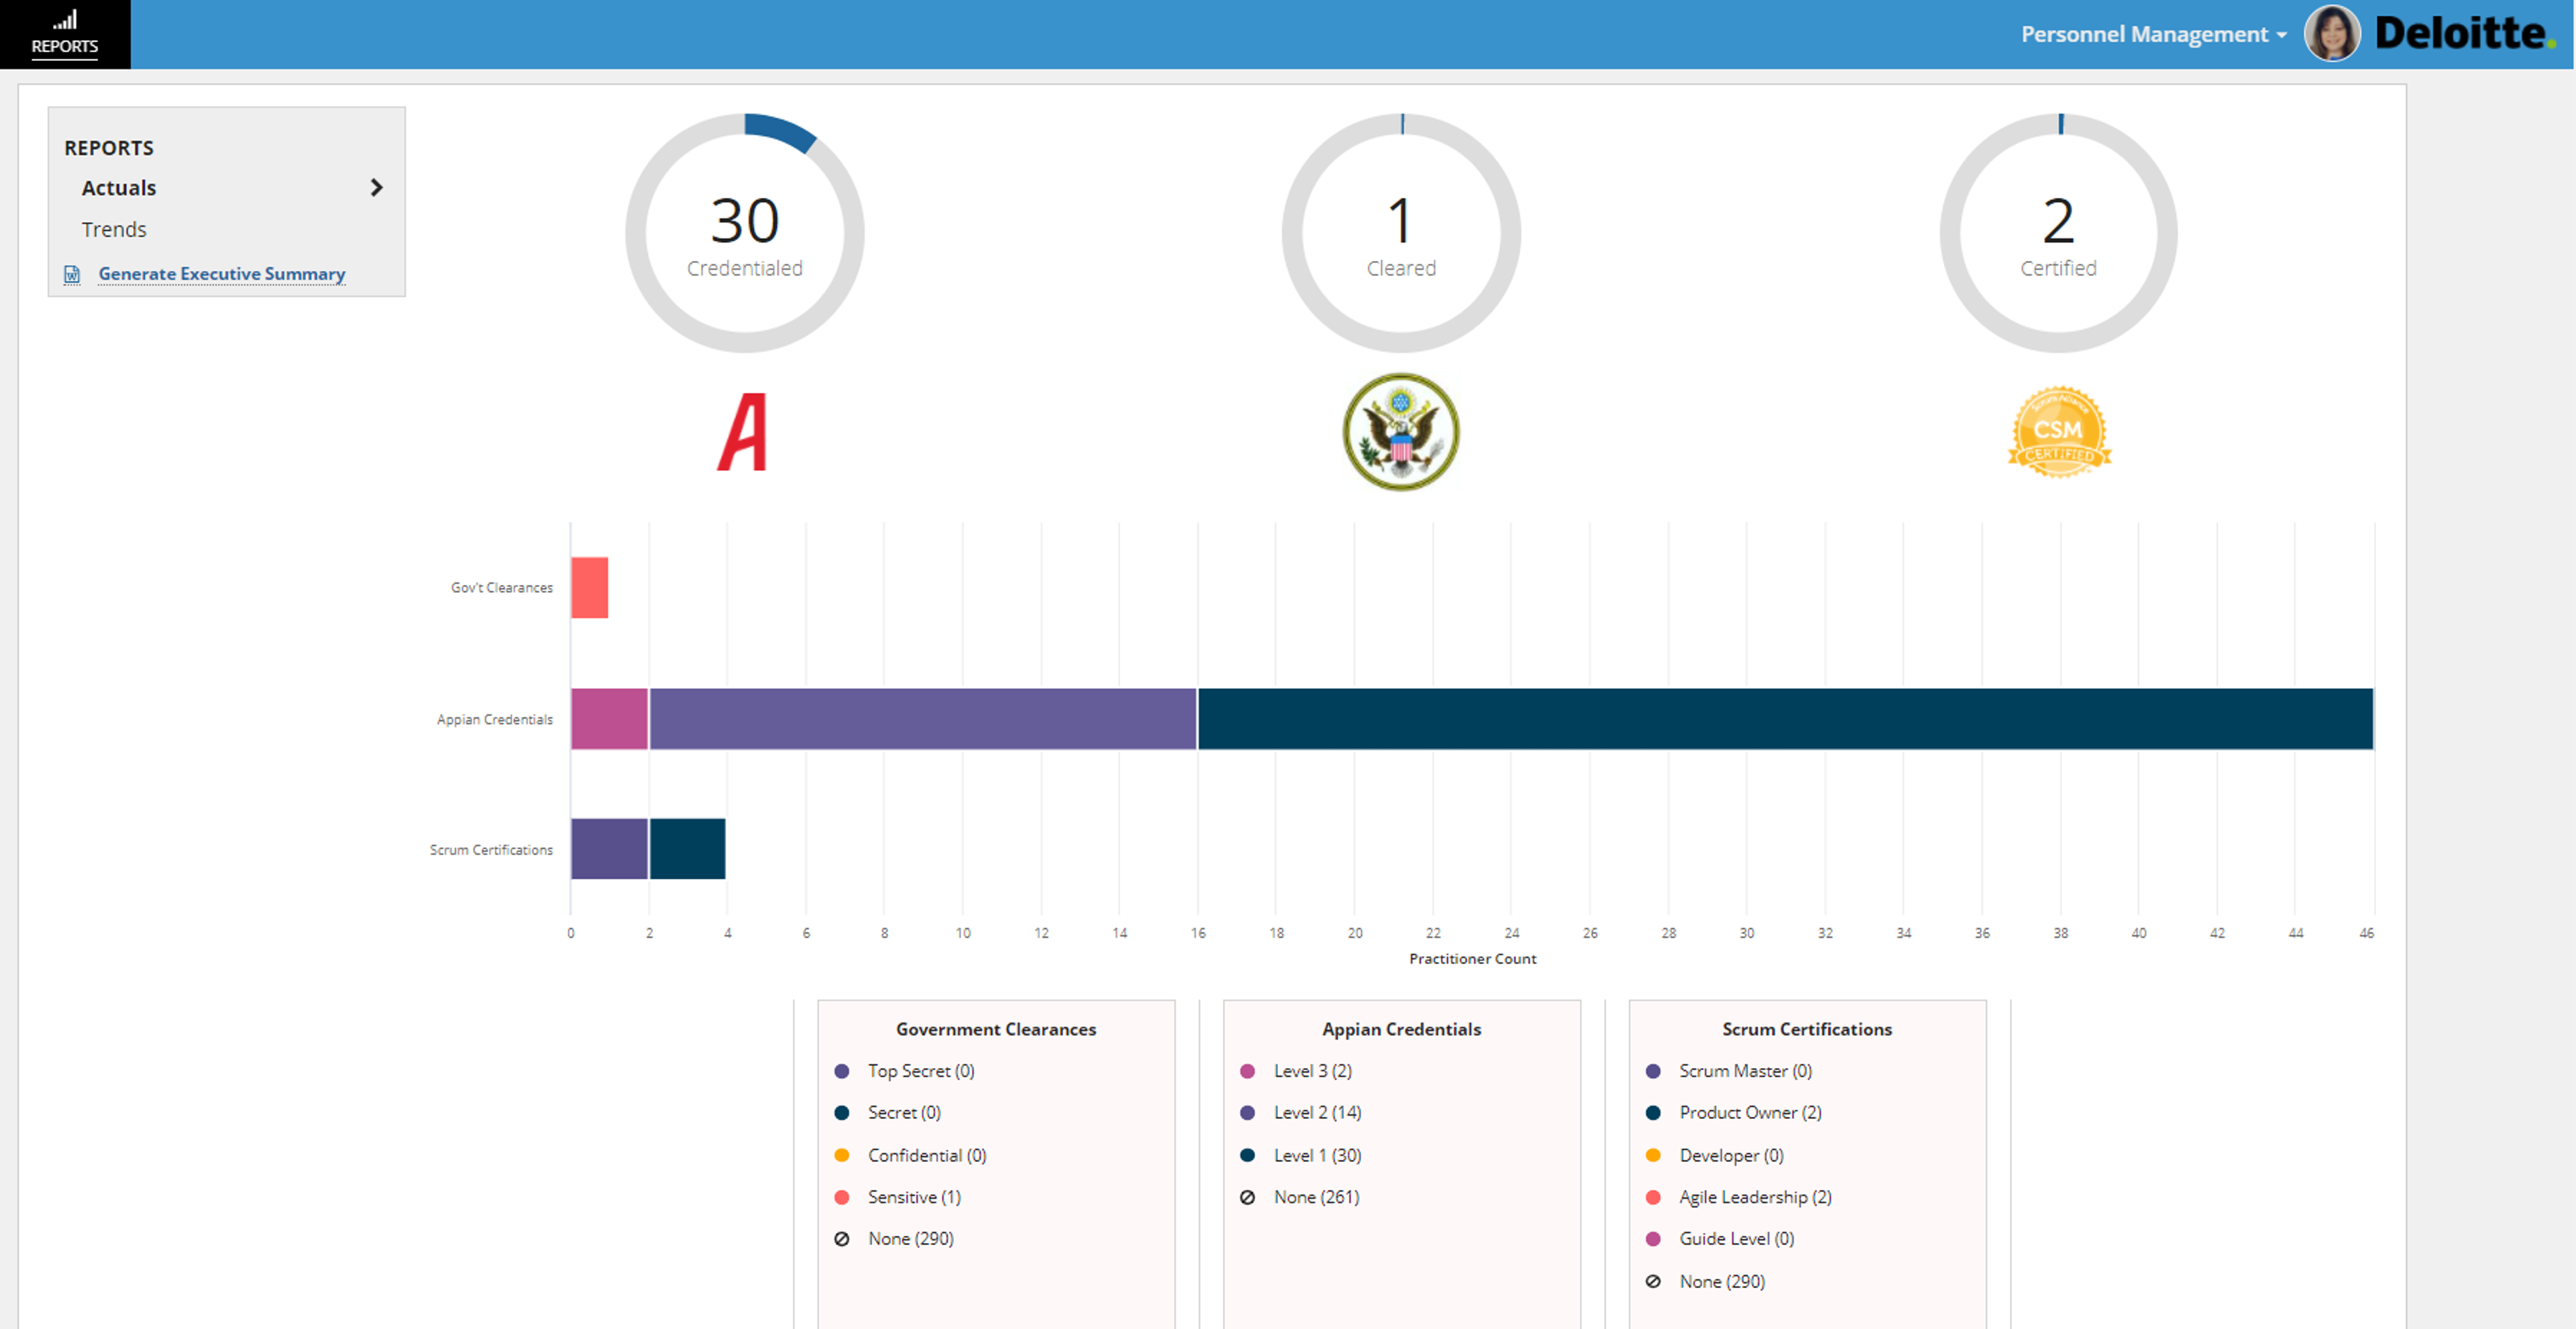
Task: Click the dark teal Level 1 bar segment
Action: (1785, 719)
